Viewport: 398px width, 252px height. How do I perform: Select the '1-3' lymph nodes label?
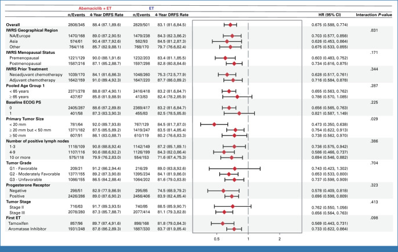tap(12, 147)
